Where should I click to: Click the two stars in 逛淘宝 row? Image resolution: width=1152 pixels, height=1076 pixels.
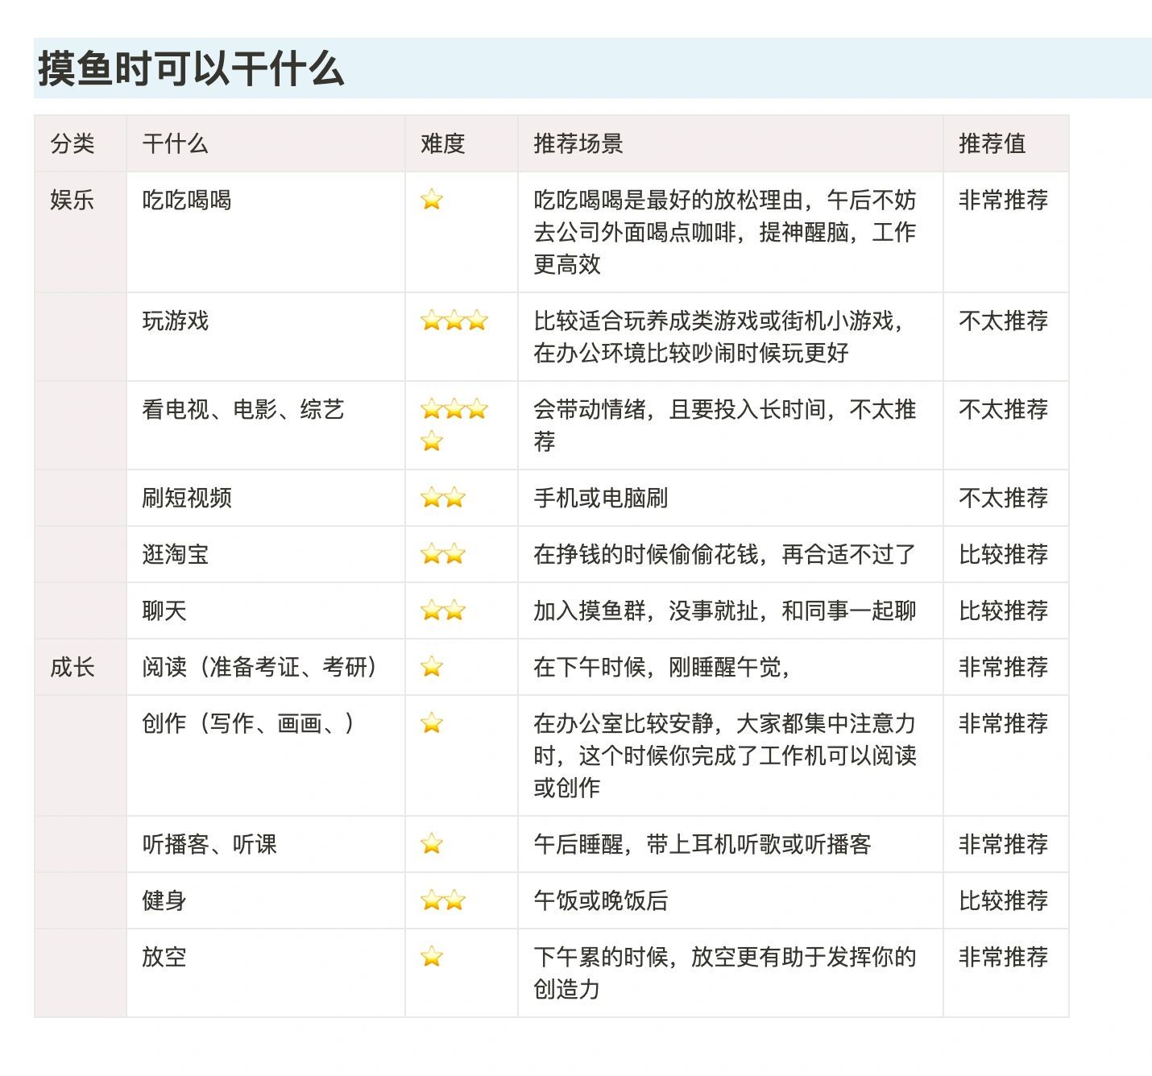[443, 554]
